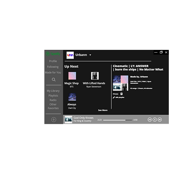Close the Spotify window
This screenshot has width=183, height=183.
[x=166, y=52]
